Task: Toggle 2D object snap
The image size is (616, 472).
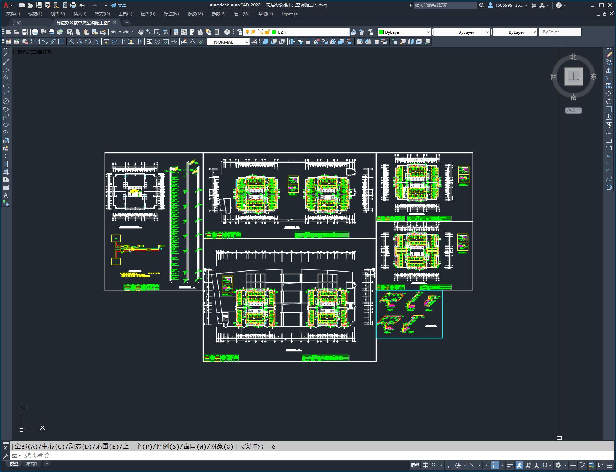Action: coord(495,465)
